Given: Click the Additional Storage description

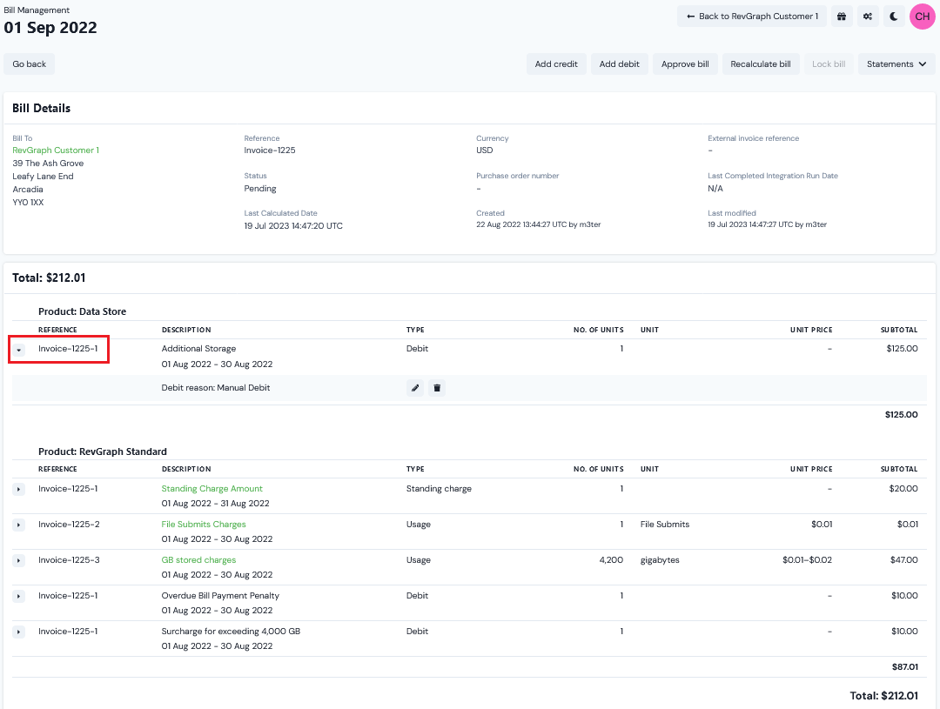Looking at the screenshot, I should click(198, 349).
